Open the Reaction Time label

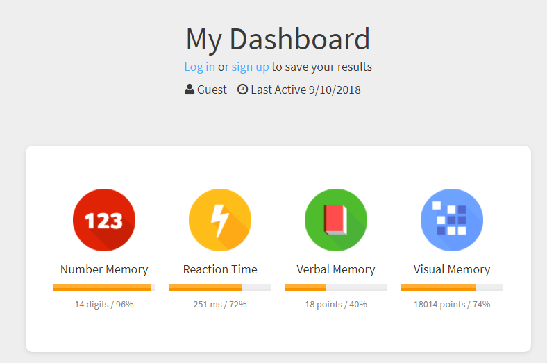point(220,269)
